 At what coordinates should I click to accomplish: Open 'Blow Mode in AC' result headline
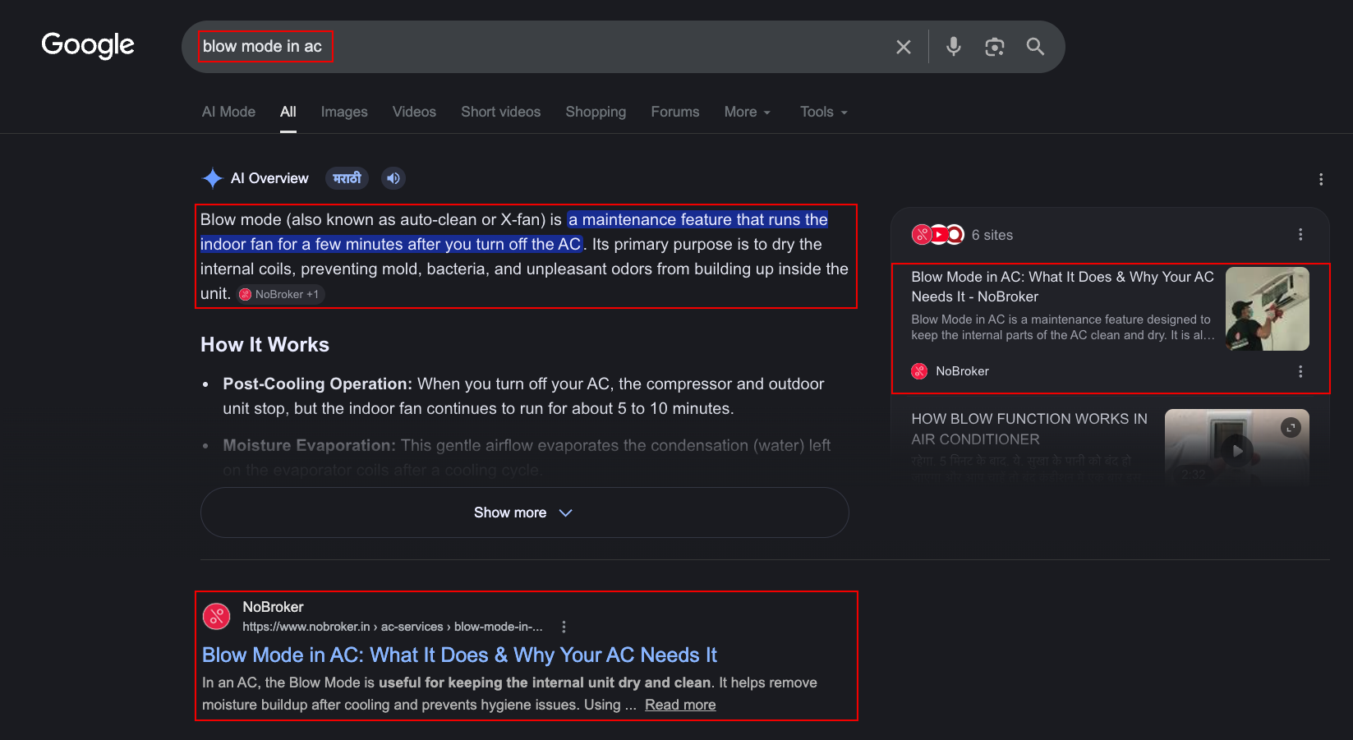459,655
